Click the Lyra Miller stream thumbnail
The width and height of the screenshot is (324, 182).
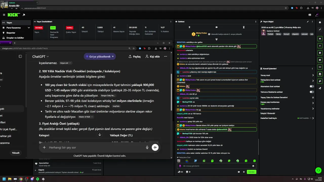[x=264, y=32]
